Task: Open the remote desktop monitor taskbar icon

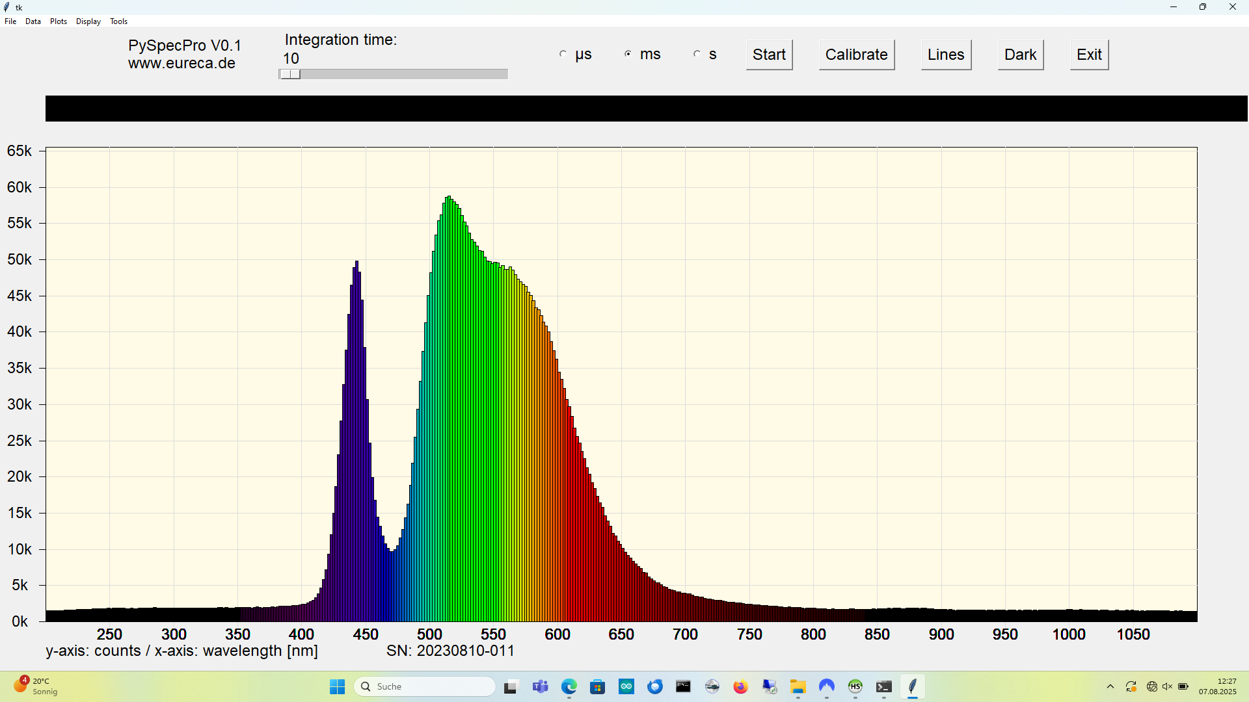Action: pos(770,686)
